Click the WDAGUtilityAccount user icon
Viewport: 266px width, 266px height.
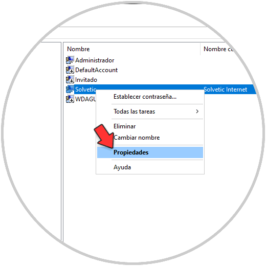coord(70,99)
